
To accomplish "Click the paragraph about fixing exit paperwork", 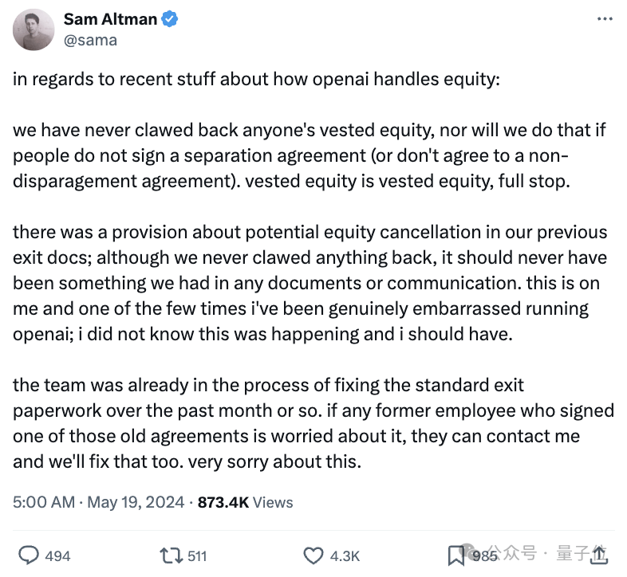I will coord(313,423).
